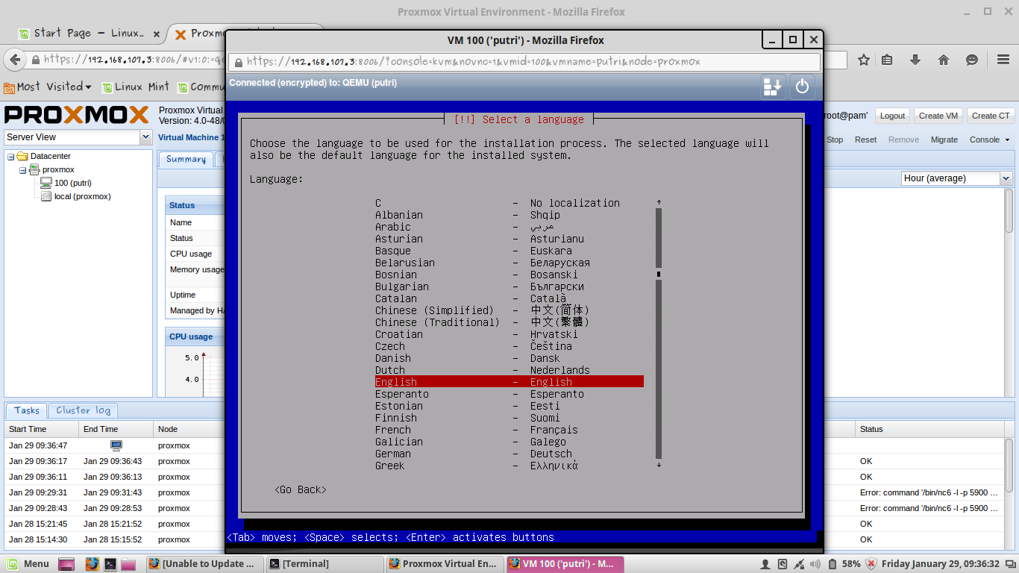Image resolution: width=1019 pixels, height=573 pixels.
Task: Click the Create VM button
Action: (938, 116)
